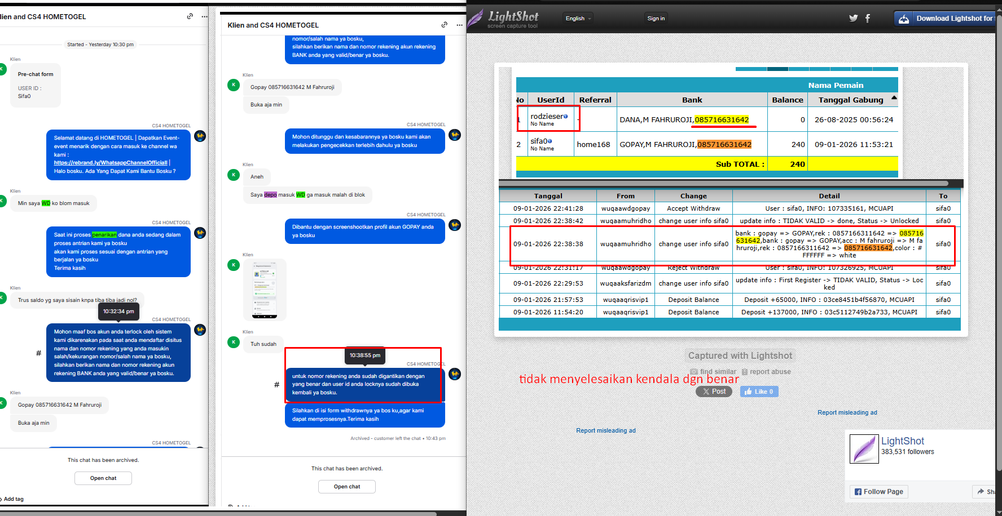Click Add tag in left chat
1002x516 pixels.
coord(12,499)
